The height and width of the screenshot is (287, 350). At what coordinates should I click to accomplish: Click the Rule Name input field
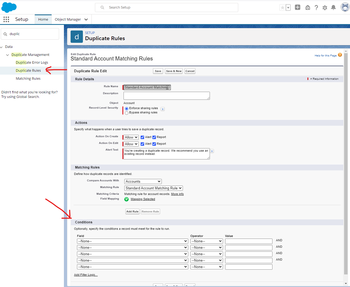coord(147,87)
